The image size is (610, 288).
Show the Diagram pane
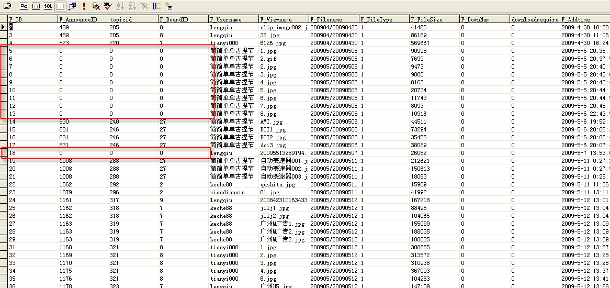click(x=24, y=6)
